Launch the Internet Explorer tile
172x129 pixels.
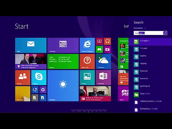tap(87, 45)
